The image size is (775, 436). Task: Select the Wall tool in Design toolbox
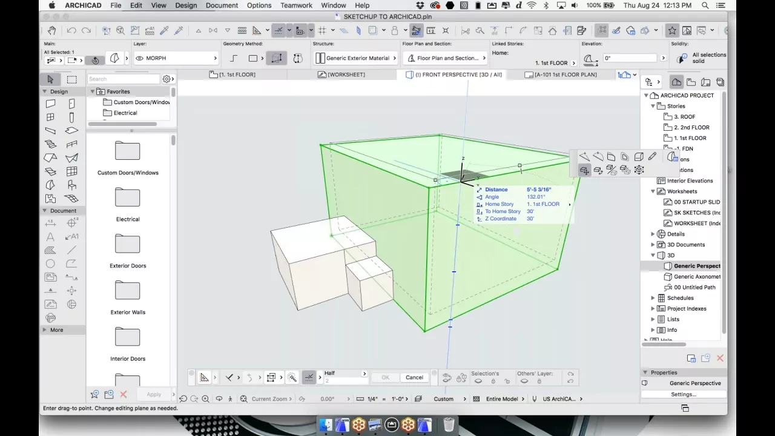tap(50, 104)
